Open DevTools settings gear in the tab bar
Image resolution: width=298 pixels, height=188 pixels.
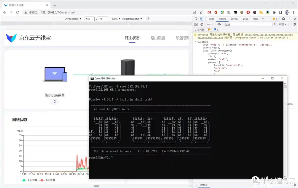click(283, 19)
